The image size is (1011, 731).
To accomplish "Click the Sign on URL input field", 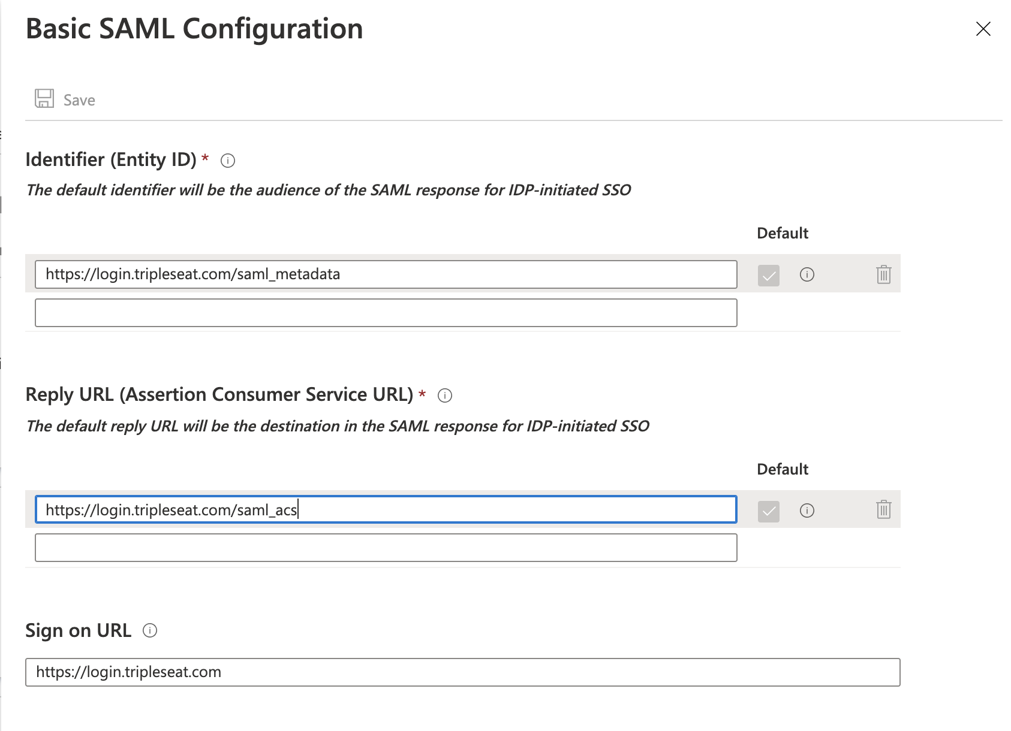I will [x=463, y=672].
